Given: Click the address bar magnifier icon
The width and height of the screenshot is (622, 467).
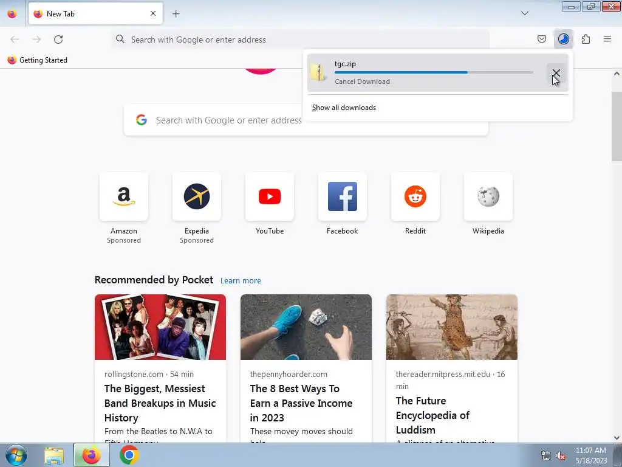Looking at the screenshot, I should [x=120, y=39].
